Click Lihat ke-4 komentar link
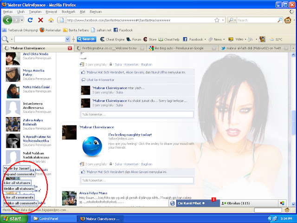The image size is (297, 223). 100,80
